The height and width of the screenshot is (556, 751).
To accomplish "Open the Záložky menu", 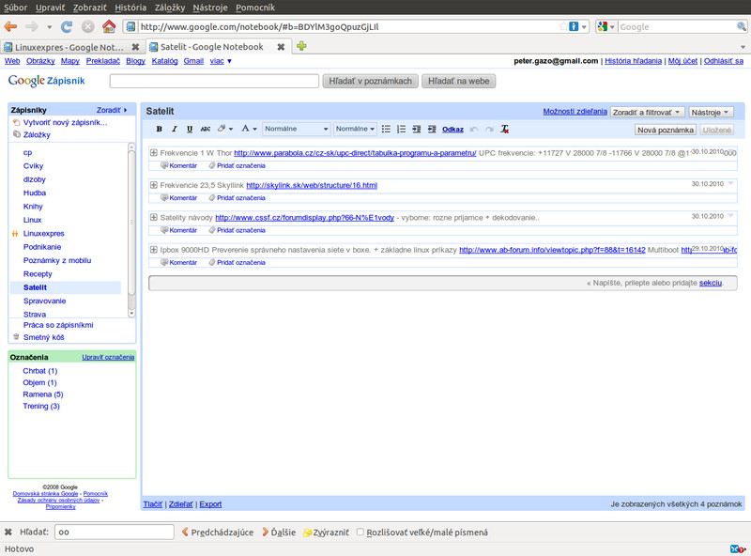I will click(170, 8).
